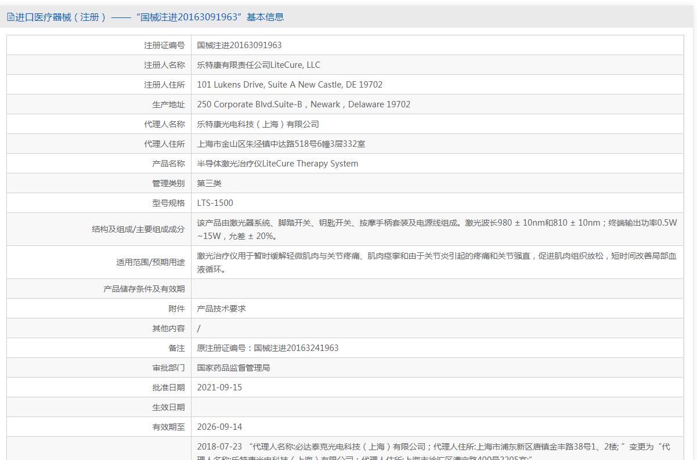
Task: Select the change record dated 2018-07-23
Action: (434, 452)
